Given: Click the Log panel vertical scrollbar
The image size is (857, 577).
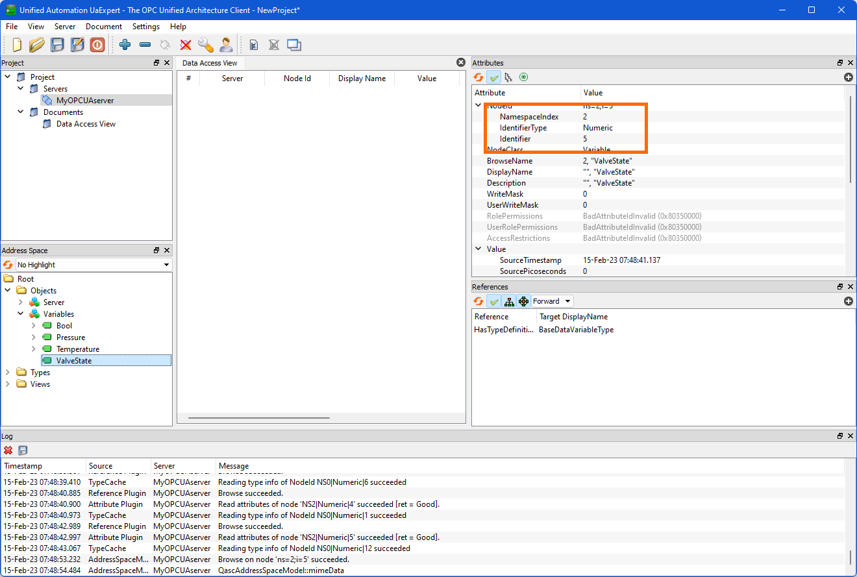Looking at the screenshot, I should [x=850, y=556].
